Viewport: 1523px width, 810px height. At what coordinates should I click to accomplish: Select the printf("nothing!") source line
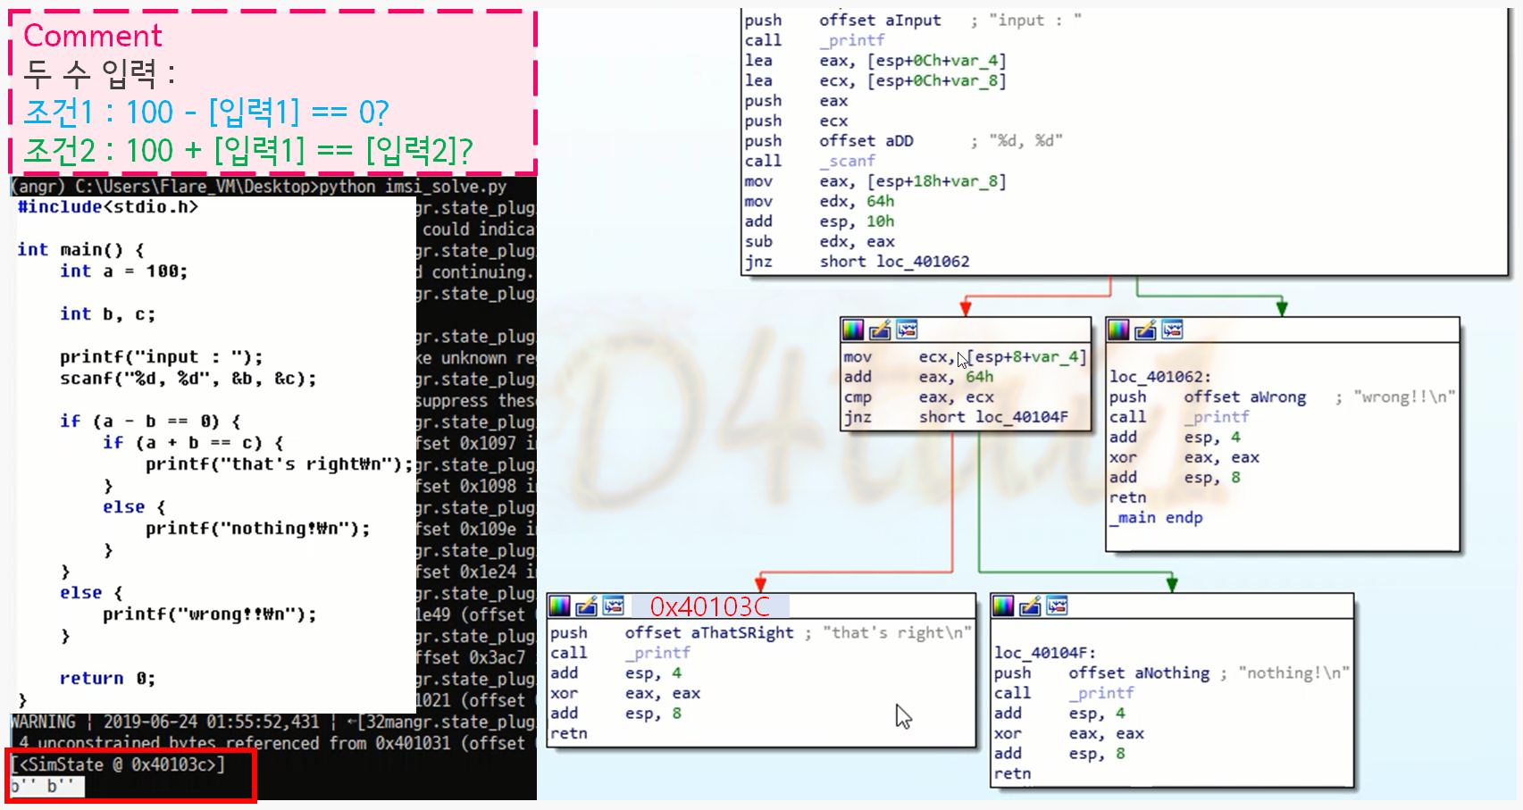pyautogui.click(x=257, y=528)
